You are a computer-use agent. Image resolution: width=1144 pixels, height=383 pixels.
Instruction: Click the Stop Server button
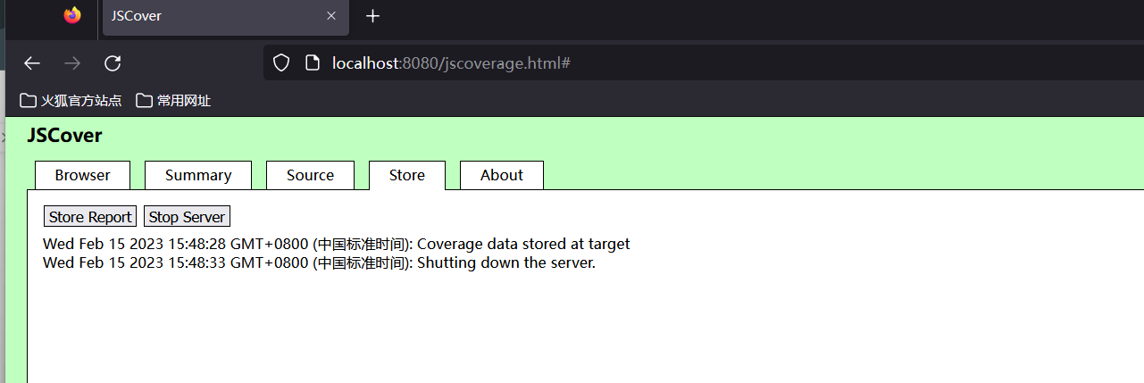point(187,217)
